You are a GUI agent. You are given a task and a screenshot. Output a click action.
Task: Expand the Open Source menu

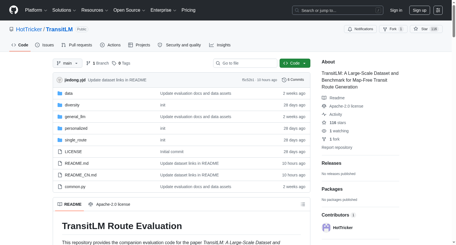(129, 10)
